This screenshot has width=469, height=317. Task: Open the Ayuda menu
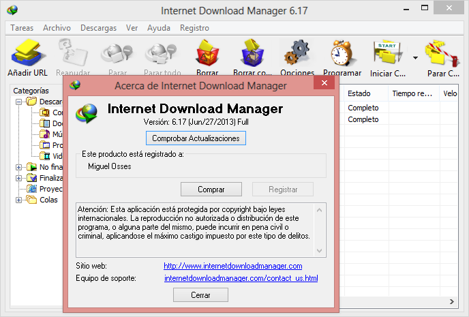(x=159, y=28)
